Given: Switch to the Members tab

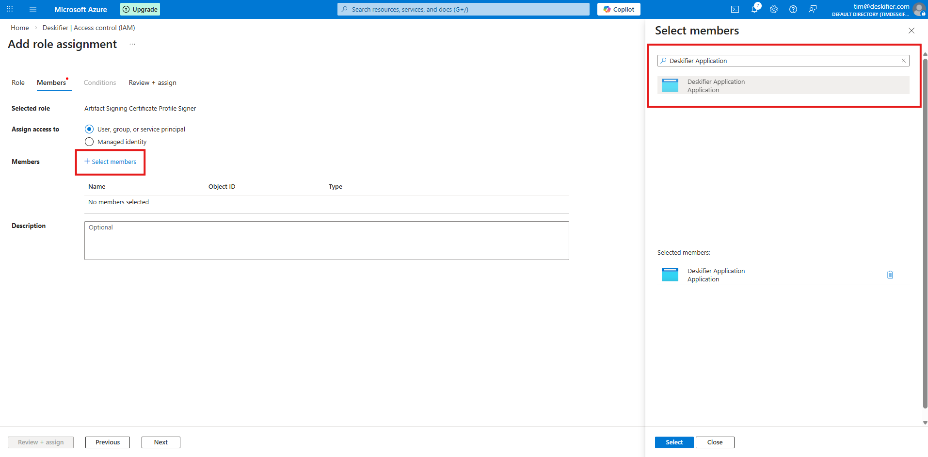Looking at the screenshot, I should click(51, 82).
